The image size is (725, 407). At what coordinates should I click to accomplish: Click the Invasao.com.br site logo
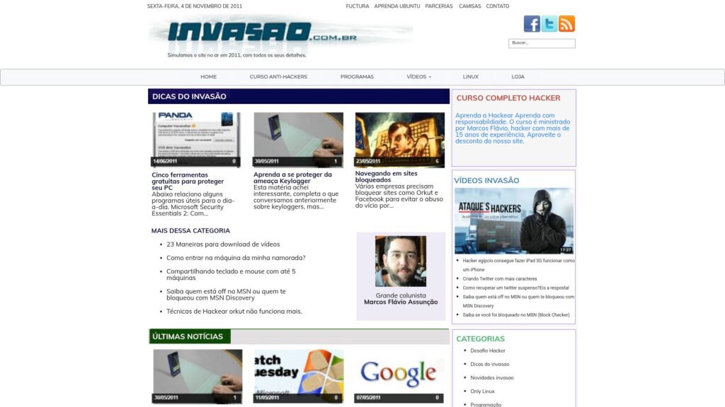(x=262, y=32)
